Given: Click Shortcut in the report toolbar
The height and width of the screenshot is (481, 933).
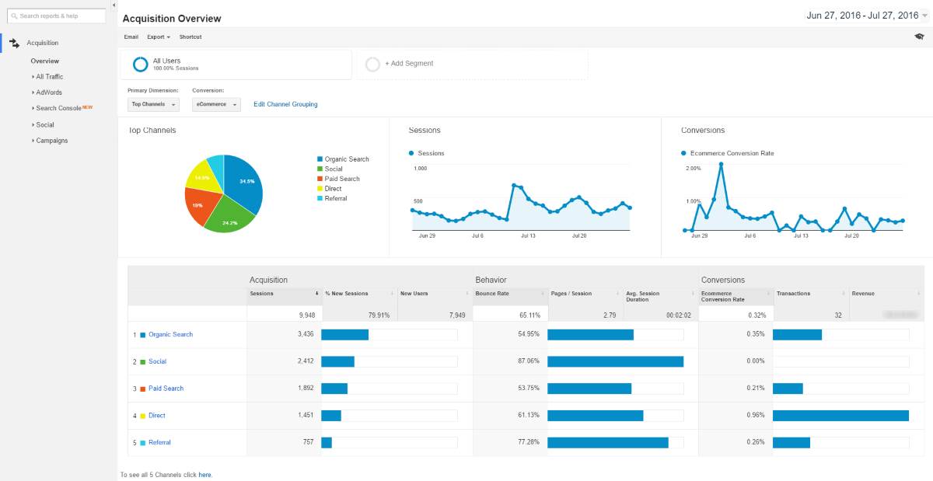Looking at the screenshot, I should [x=190, y=37].
